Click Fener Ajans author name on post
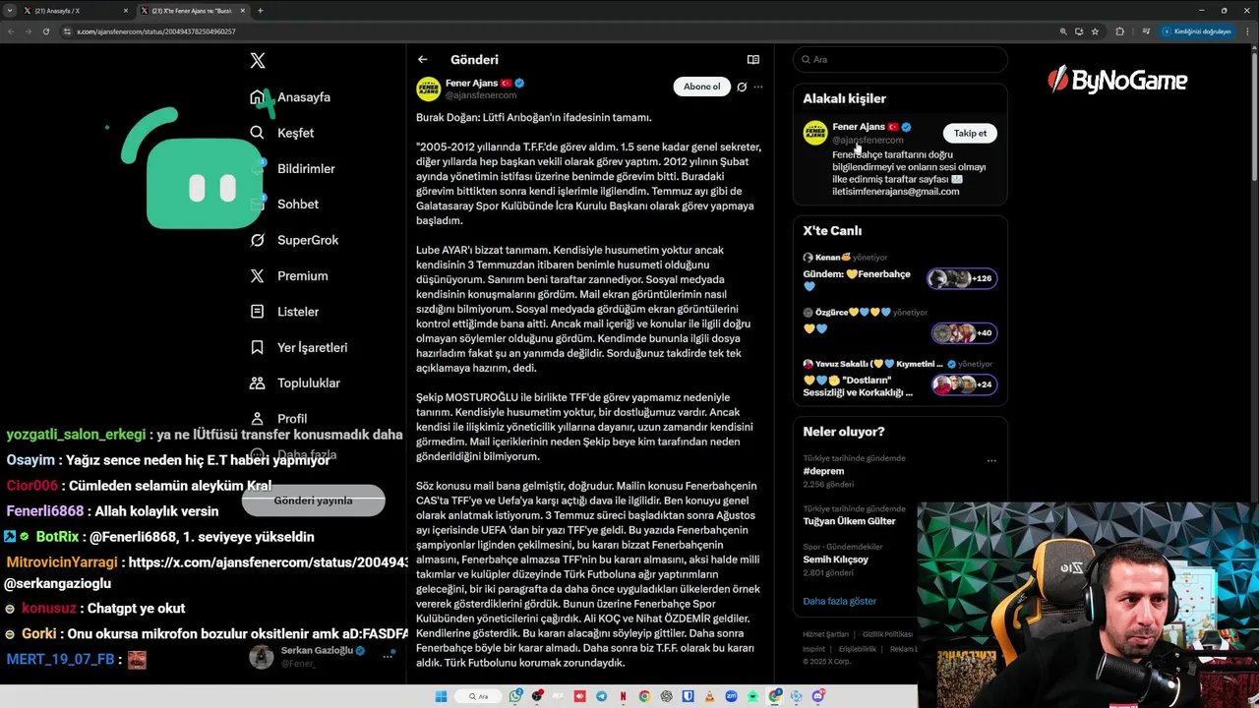 click(x=472, y=84)
